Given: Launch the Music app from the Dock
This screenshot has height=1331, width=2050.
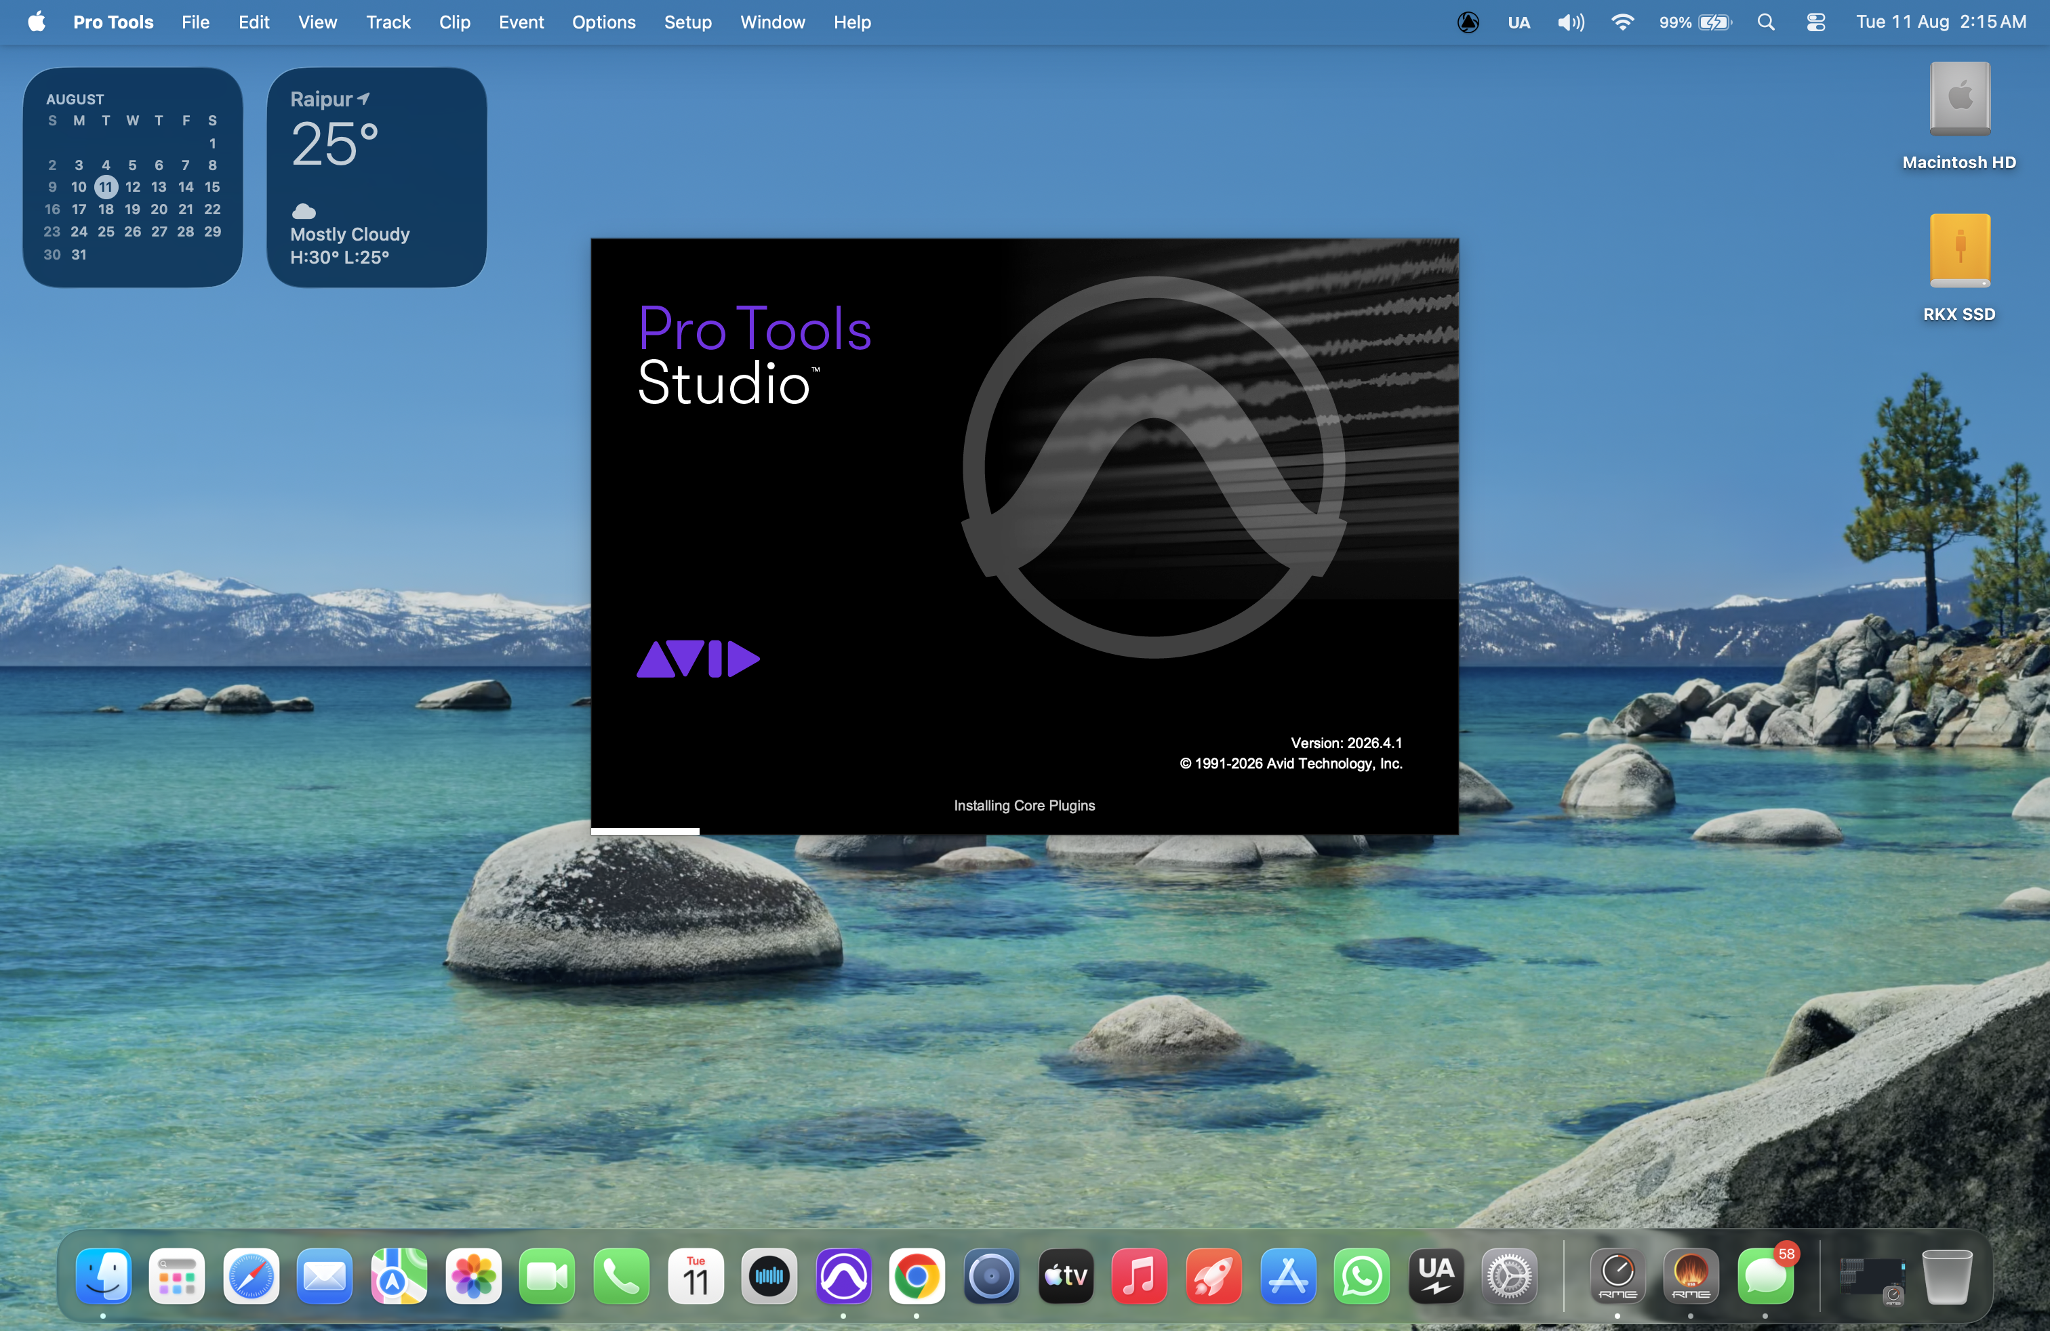Looking at the screenshot, I should (x=1140, y=1276).
